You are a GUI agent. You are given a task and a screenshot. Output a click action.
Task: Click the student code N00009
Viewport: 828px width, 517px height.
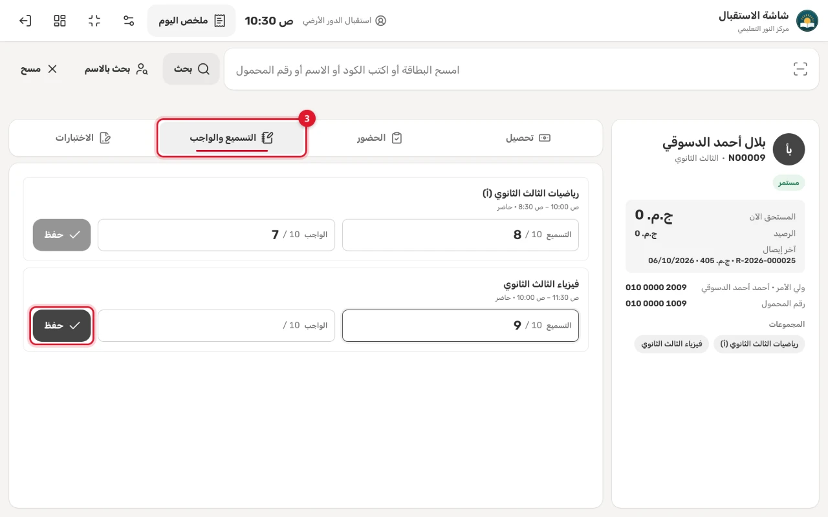tap(746, 158)
